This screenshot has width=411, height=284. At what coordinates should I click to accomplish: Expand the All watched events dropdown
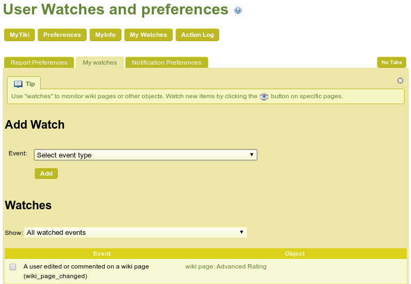click(136, 232)
